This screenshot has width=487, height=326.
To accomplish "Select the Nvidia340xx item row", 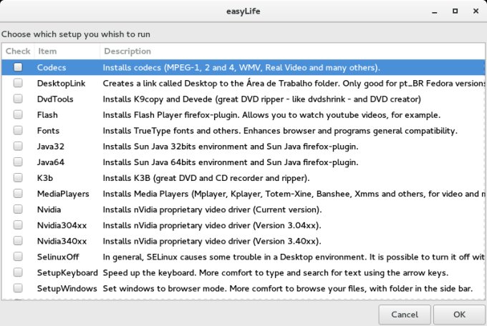I will (62, 241).
